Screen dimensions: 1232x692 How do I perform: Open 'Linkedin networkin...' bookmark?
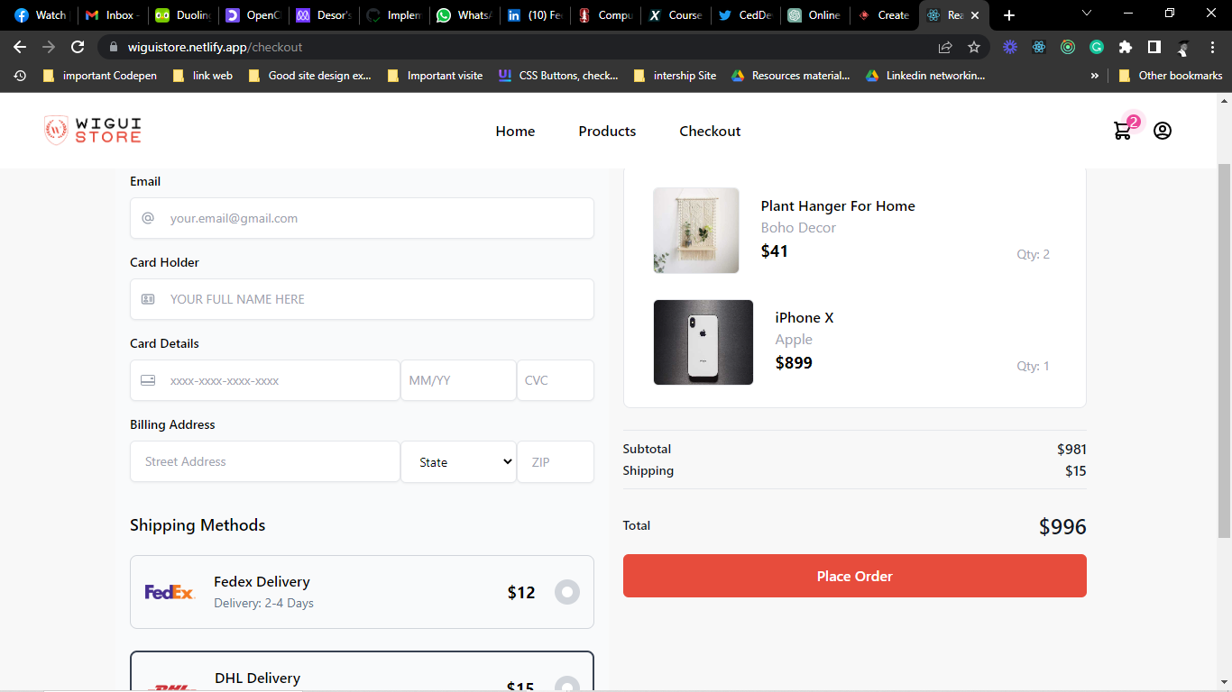[925, 76]
